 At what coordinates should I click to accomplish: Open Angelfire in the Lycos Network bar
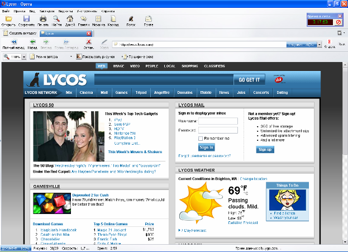point(162,93)
